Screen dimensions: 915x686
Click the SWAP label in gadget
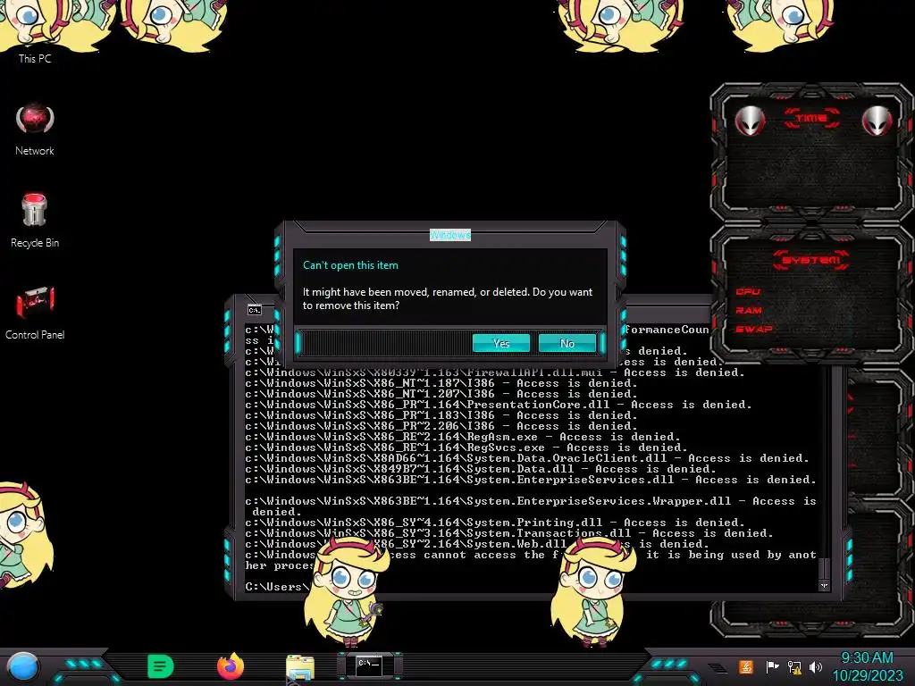tap(753, 329)
